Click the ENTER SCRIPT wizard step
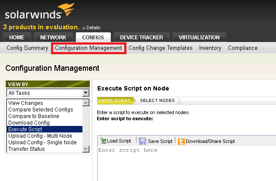 click(x=116, y=101)
